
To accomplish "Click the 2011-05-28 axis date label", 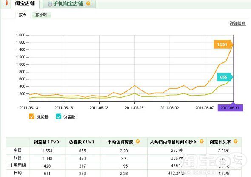I will pos(134,108).
